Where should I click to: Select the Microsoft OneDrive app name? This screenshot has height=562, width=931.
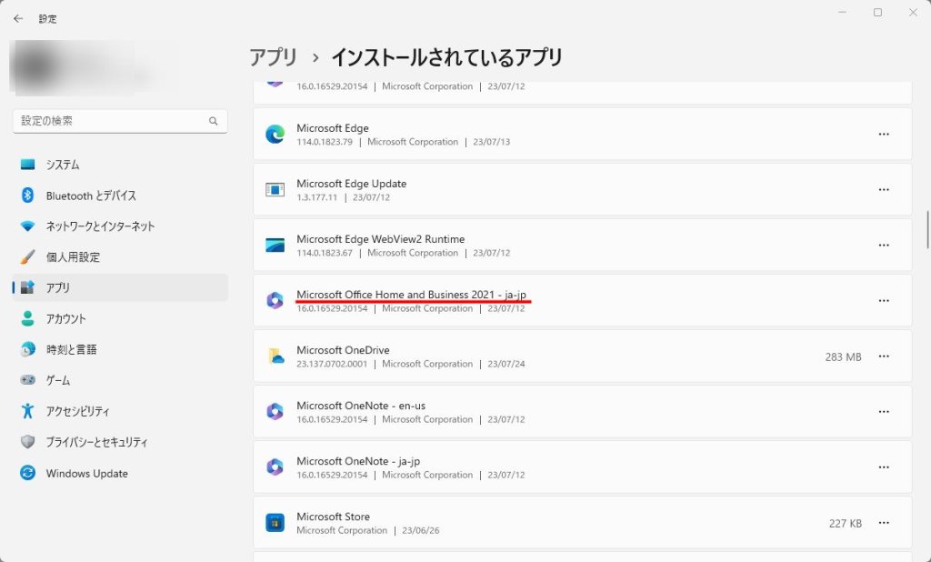tap(343, 350)
